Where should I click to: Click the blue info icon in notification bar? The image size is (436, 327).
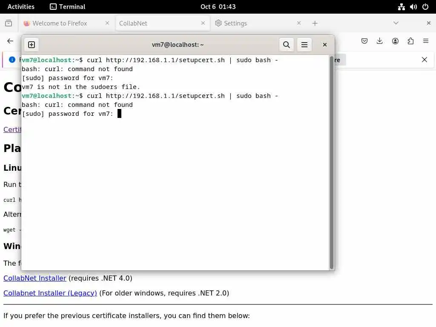click(12, 60)
